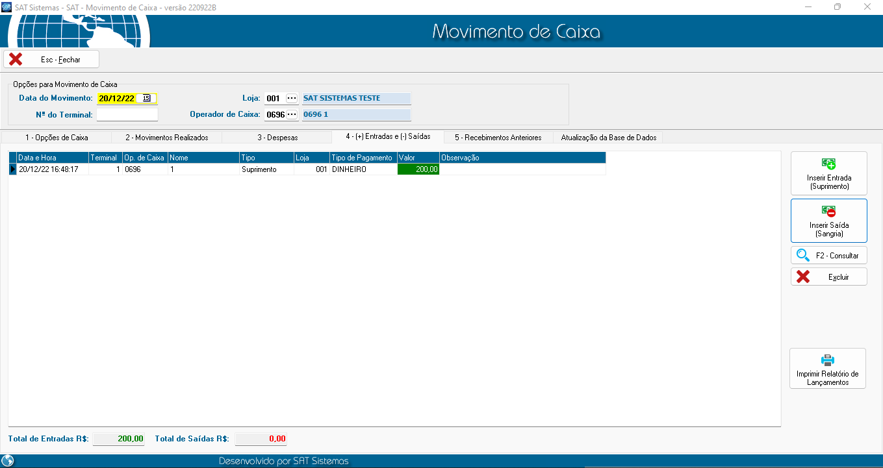The image size is (883, 468).
Task: Select the 5 - Recebimentos Anteriores tab
Action: coord(498,138)
